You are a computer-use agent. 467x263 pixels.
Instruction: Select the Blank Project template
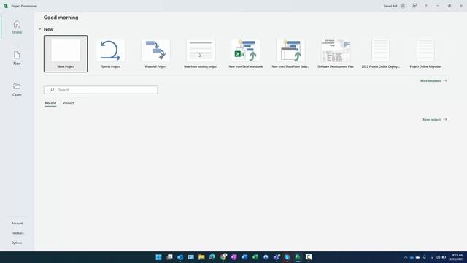[x=66, y=53]
